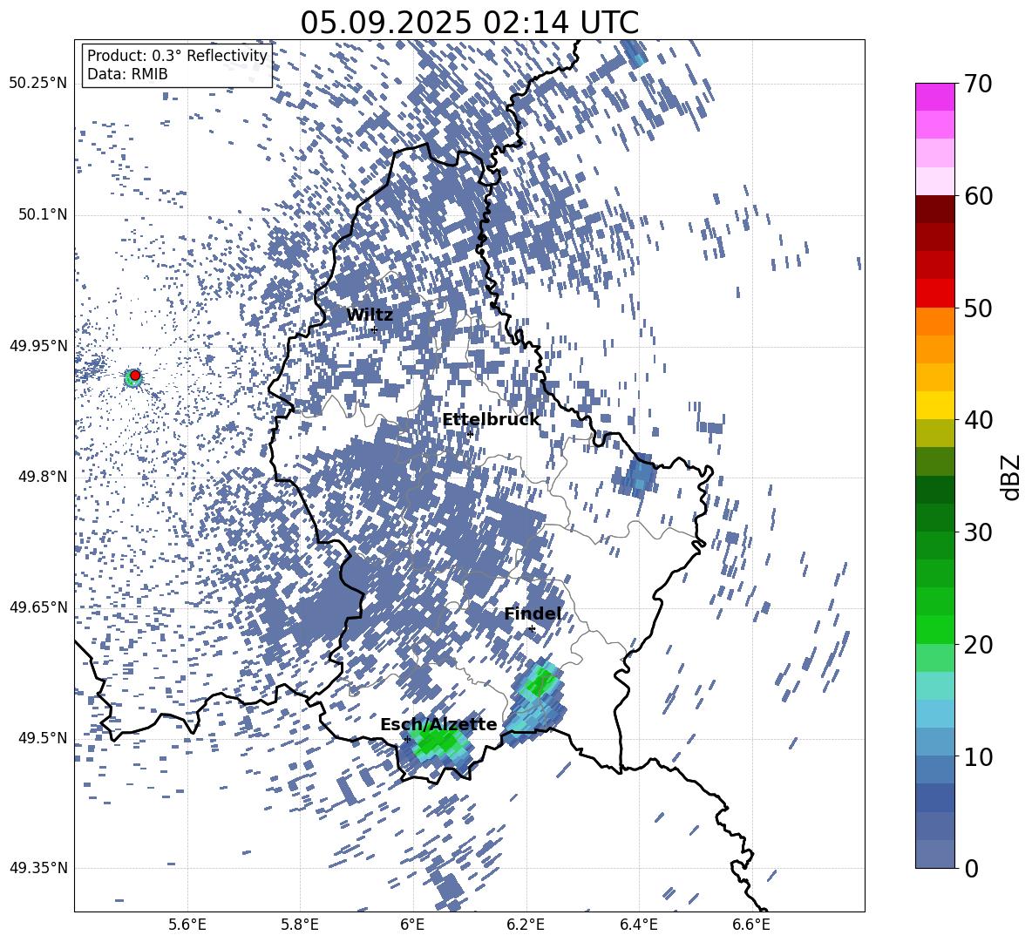Click the Ettelbruck location cross marker
The width and height of the screenshot is (1032, 942).
[x=469, y=433]
